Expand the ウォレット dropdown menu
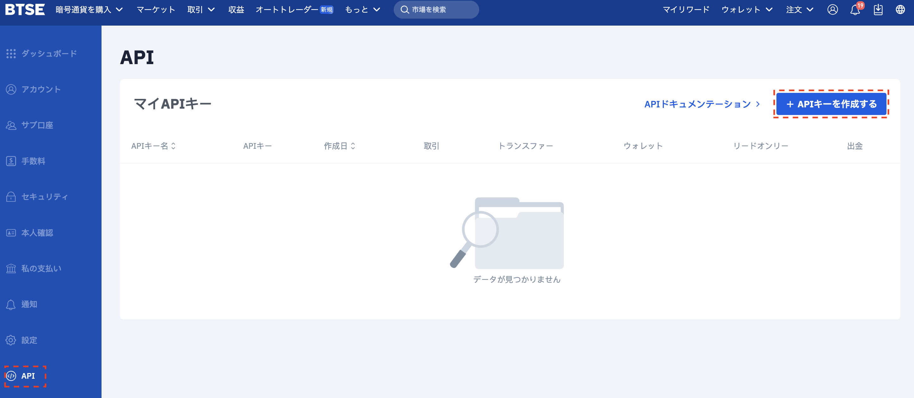The height and width of the screenshot is (398, 914). click(x=747, y=9)
